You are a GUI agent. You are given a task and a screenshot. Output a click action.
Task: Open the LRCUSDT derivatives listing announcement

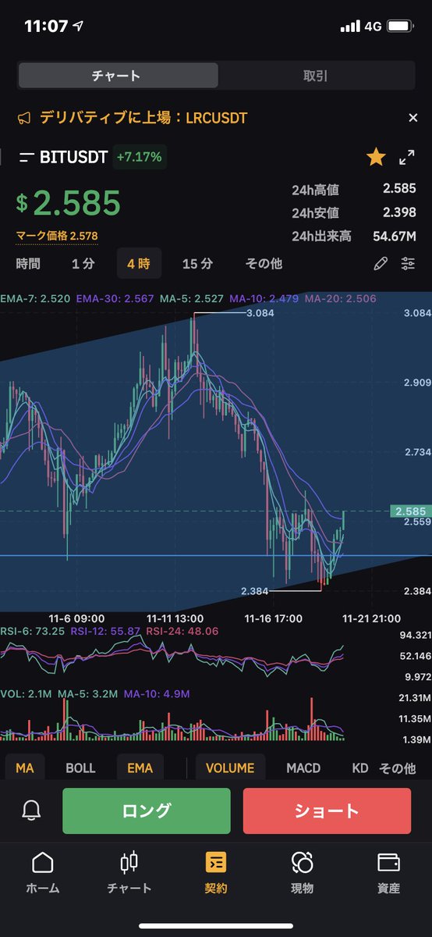click(x=142, y=118)
